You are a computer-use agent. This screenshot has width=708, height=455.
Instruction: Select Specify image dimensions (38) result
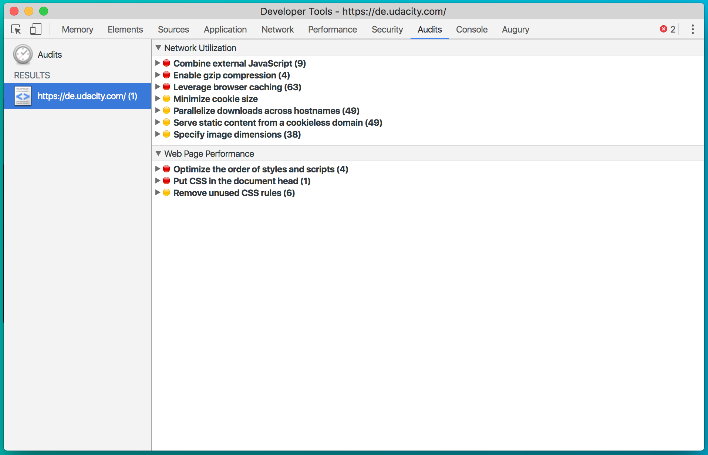click(237, 135)
